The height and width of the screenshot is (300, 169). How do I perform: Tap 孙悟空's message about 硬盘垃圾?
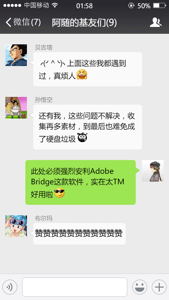88,127
